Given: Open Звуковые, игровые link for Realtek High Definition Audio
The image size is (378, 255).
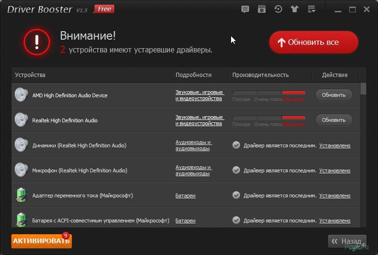Looking at the screenshot, I should point(199,120).
